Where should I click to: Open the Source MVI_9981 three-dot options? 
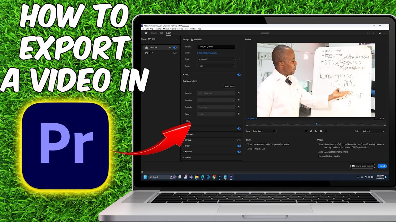tap(177, 39)
